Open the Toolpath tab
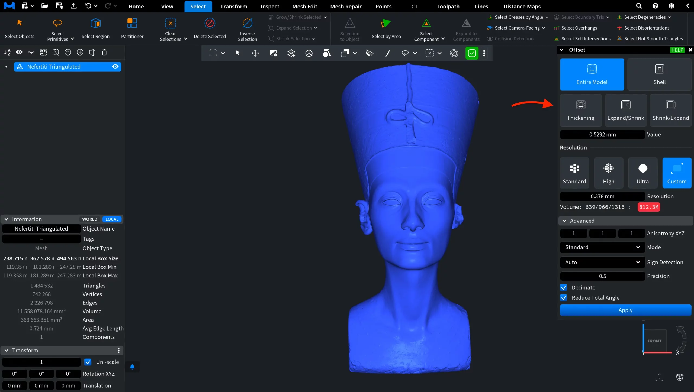Viewport: 694px width, 392px height. [448, 6]
